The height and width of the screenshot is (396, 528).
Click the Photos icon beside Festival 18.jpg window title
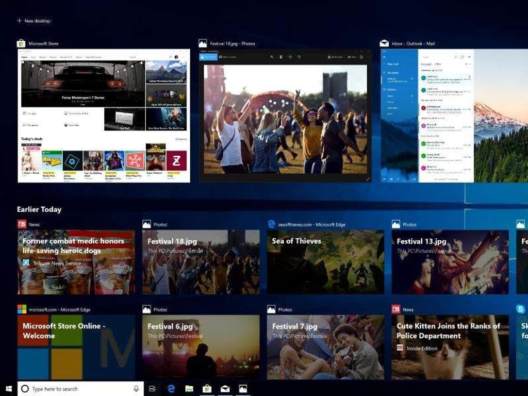(203, 43)
